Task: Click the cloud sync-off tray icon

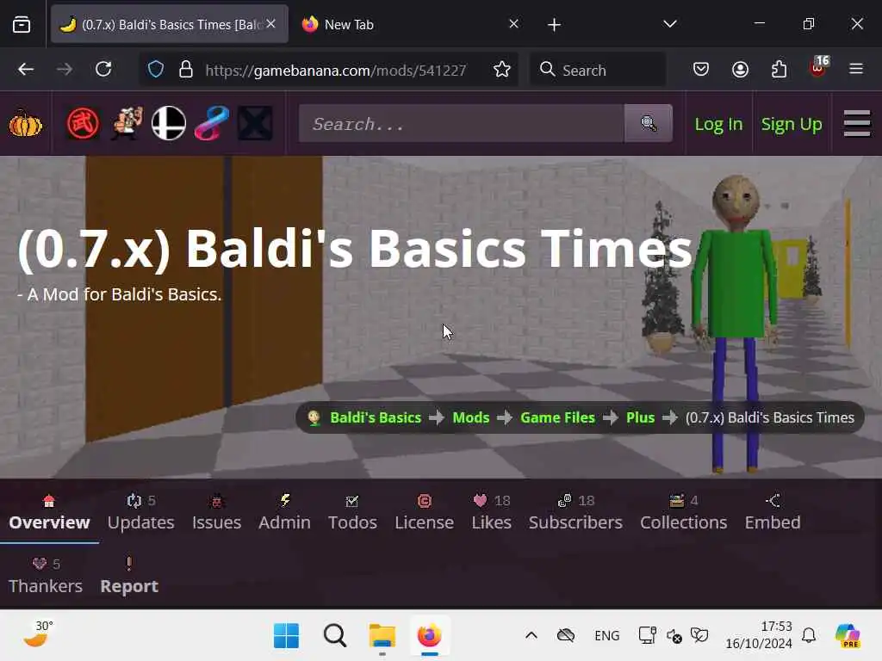Action: click(x=566, y=636)
